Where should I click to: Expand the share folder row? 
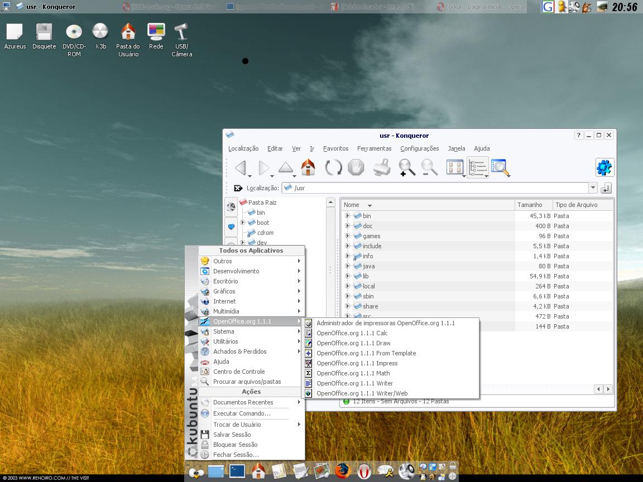pos(347,306)
